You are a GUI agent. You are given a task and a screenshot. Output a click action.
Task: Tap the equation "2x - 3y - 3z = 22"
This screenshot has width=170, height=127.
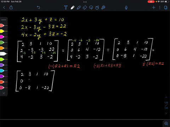[x=44, y=28]
